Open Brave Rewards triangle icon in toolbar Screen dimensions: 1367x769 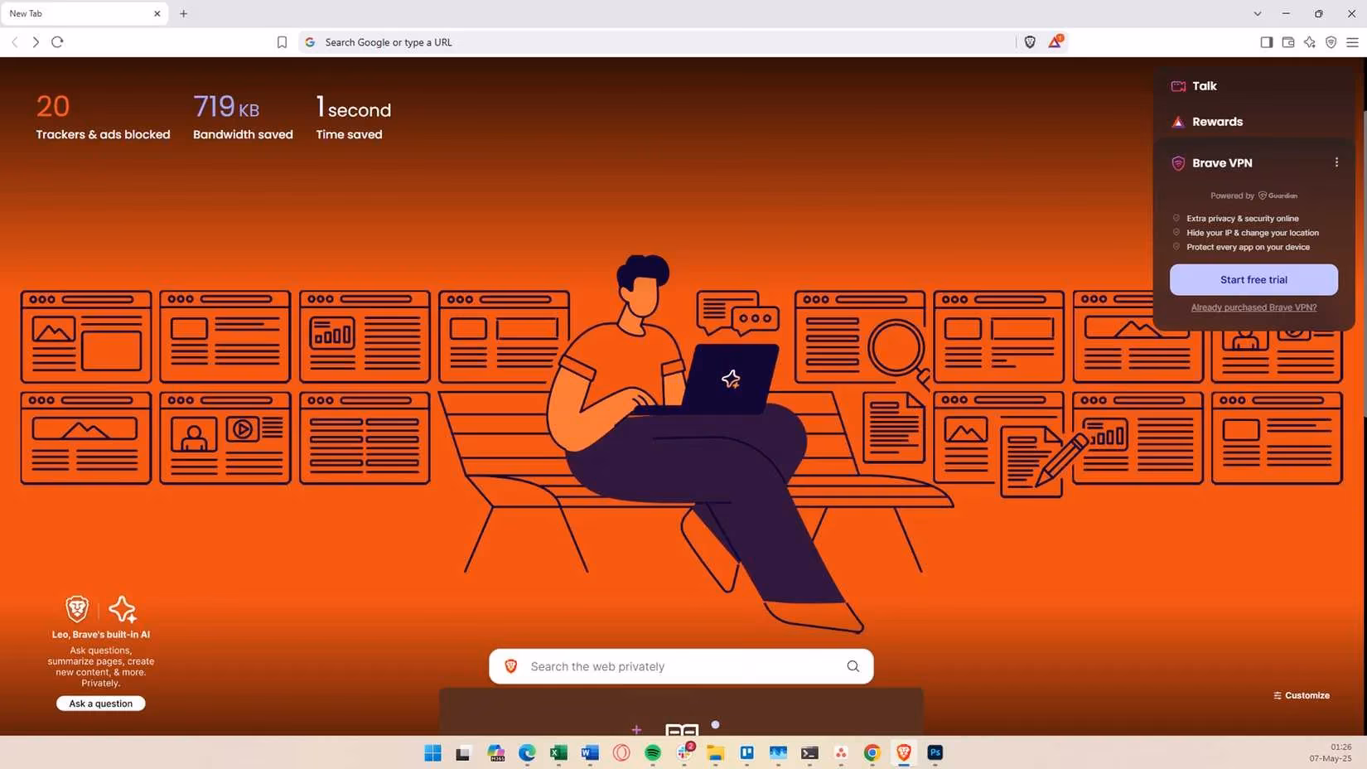coord(1055,42)
